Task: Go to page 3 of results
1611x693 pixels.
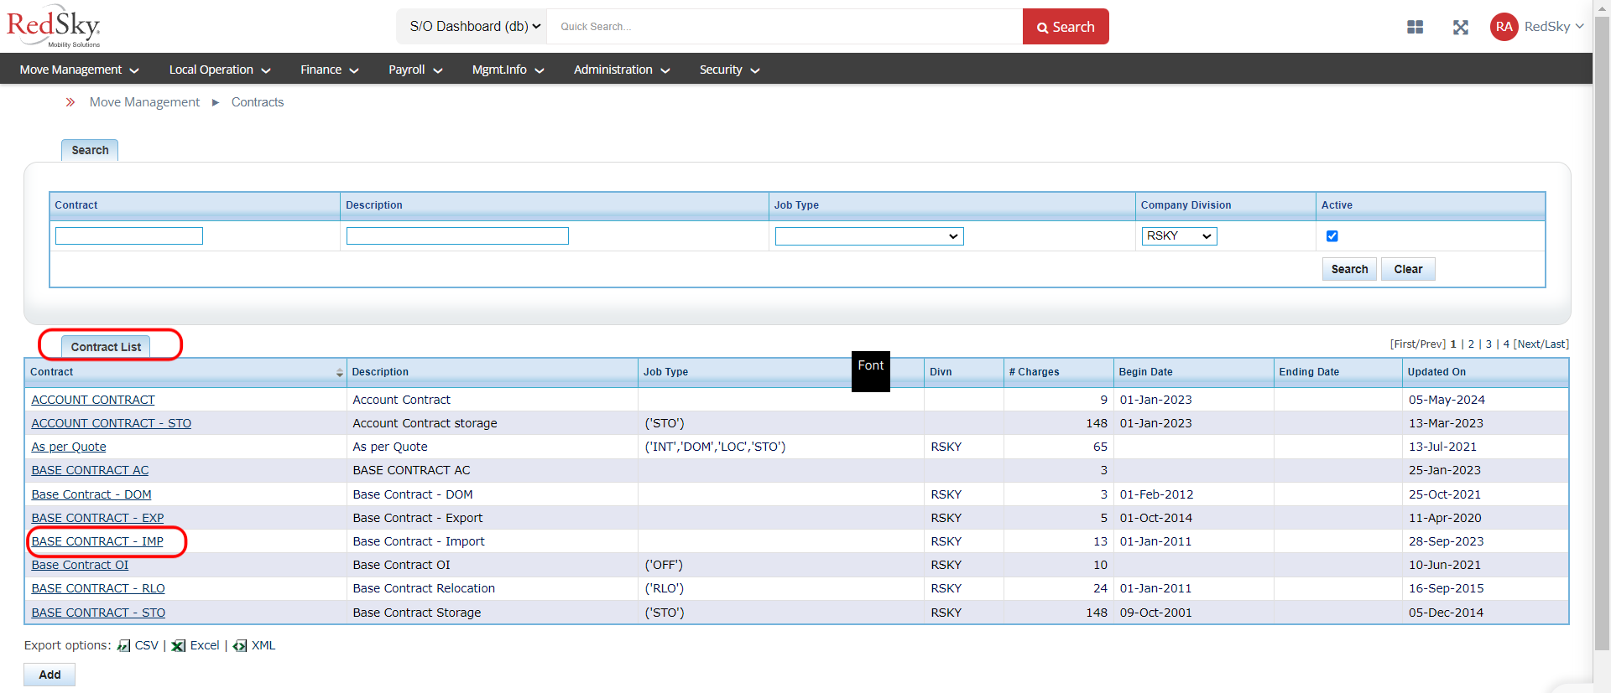Action: point(1488,344)
